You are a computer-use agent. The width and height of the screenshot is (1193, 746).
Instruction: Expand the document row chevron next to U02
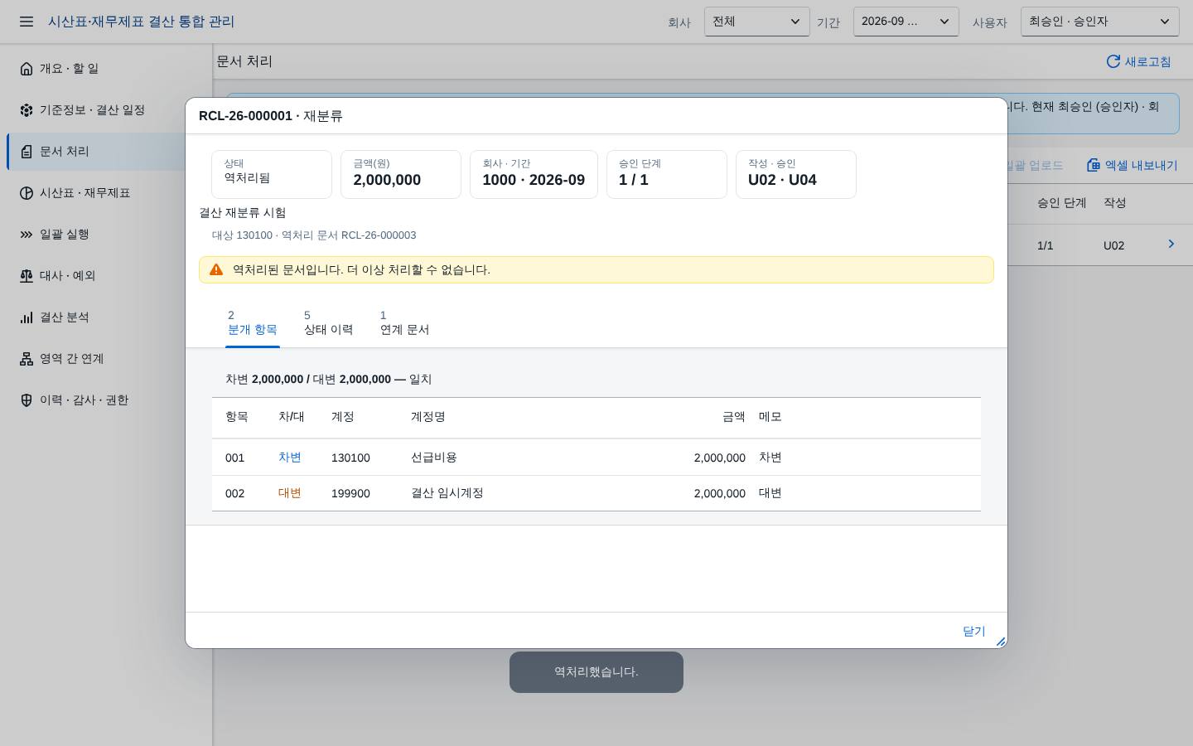[1171, 244]
